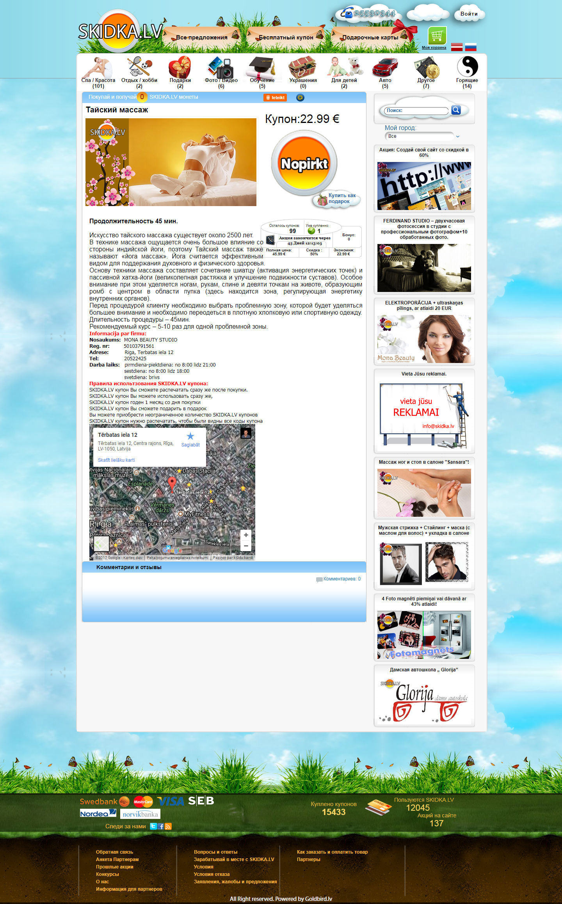The height and width of the screenshot is (904, 562).
Task: Open Twitter follow icon
Action: 153,826
